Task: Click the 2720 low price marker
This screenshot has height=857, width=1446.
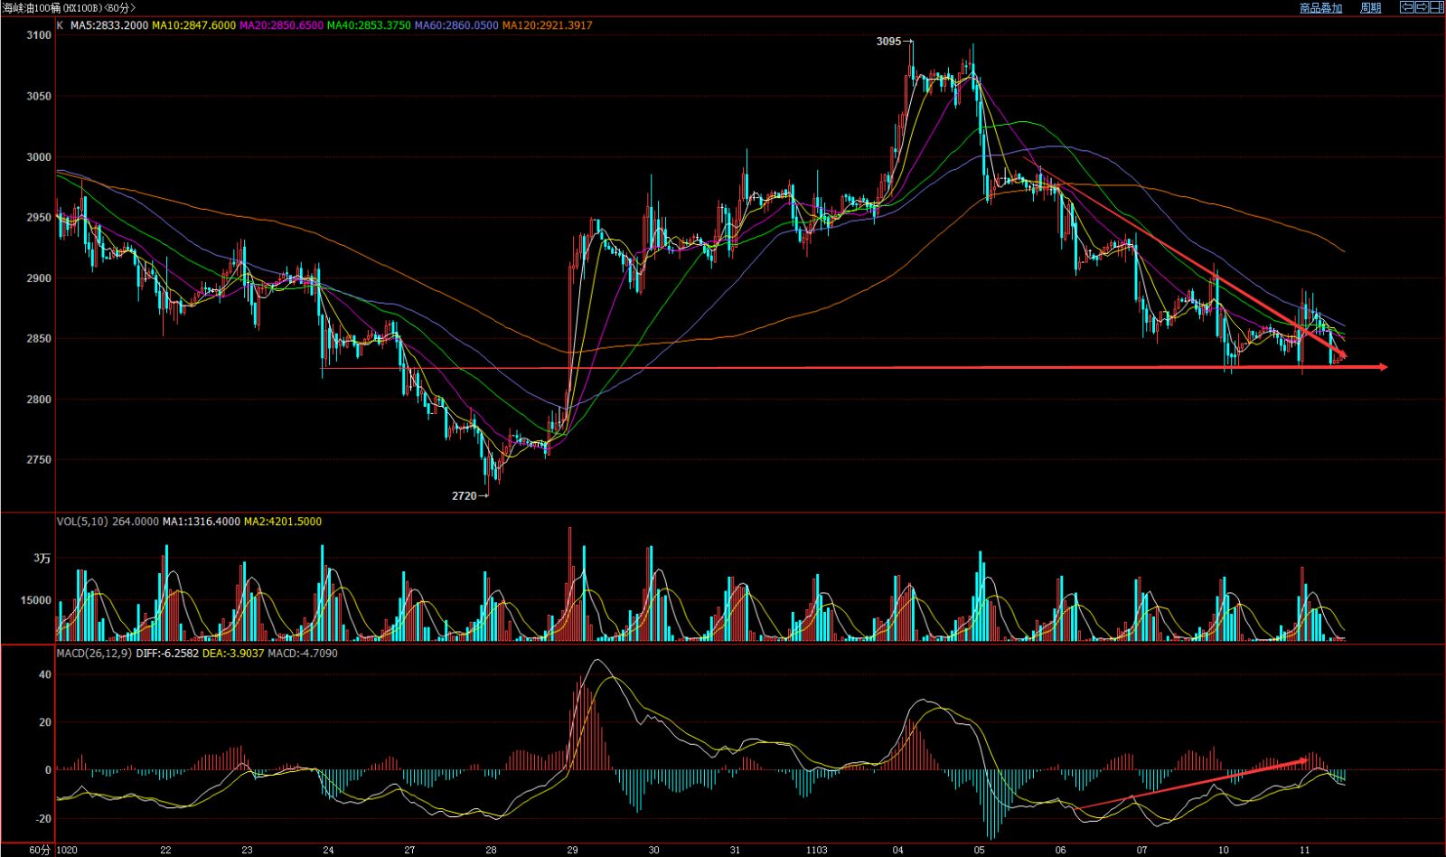Action: (x=465, y=495)
